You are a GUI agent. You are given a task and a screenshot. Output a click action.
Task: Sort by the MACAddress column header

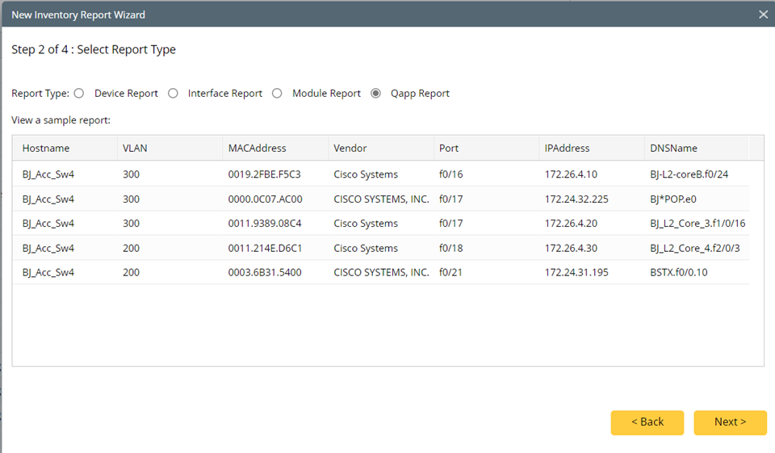click(257, 149)
